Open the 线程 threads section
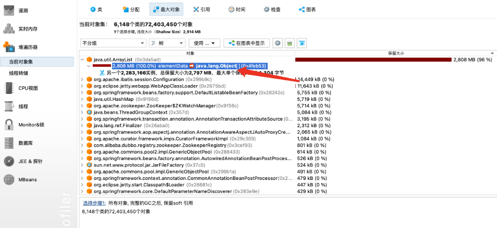Screen dimensions: 497x228 point(16,106)
